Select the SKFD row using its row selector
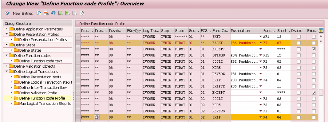 click(78, 37)
